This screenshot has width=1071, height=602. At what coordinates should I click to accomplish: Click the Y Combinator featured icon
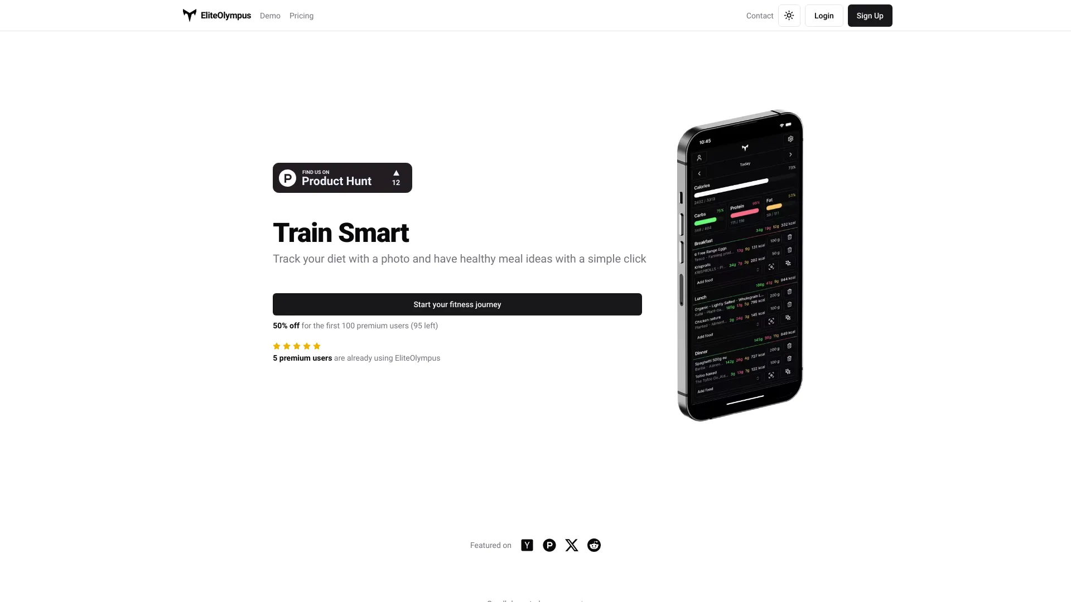(x=527, y=545)
